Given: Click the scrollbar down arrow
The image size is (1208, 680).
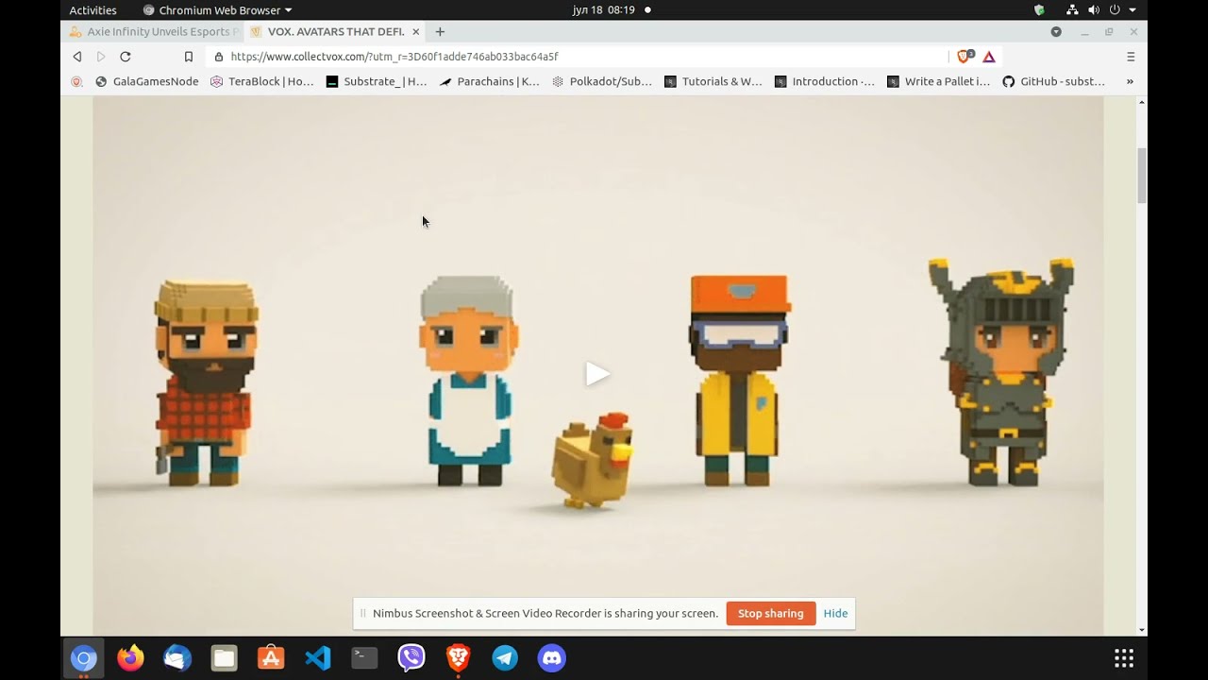Looking at the screenshot, I should 1142,630.
